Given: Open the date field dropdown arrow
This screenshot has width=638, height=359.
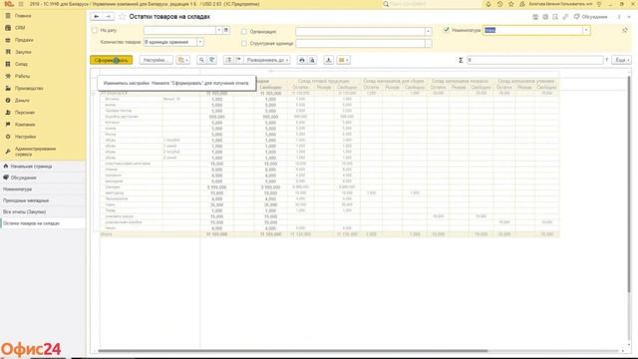Looking at the screenshot, I should tap(219, 30).
